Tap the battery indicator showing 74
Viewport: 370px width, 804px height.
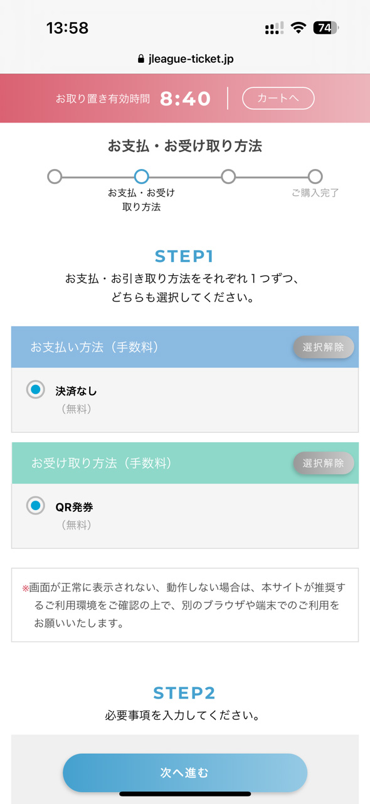coord(325,28)
